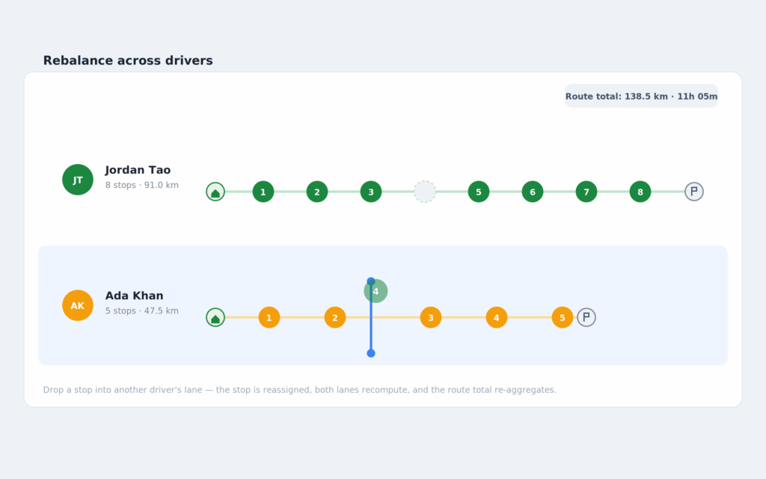Click the blue insertion indicator's bottom handle
The image size is (766, 479).
point(371,353)
